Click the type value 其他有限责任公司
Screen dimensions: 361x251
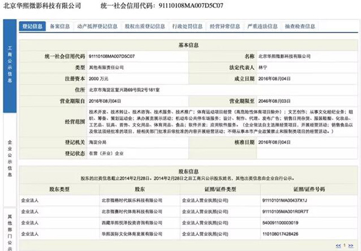[x=106, y=67]
